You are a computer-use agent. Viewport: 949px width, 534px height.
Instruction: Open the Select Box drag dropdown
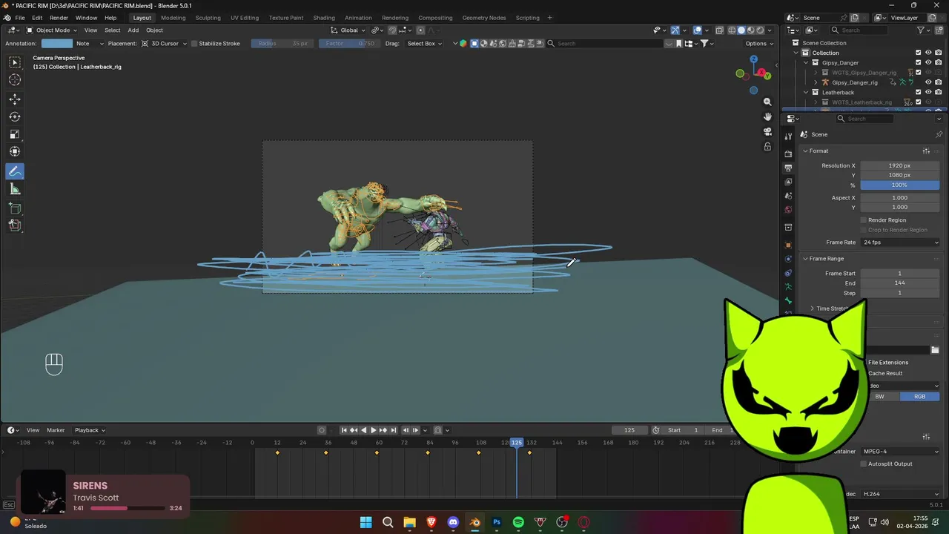point(423,43)
